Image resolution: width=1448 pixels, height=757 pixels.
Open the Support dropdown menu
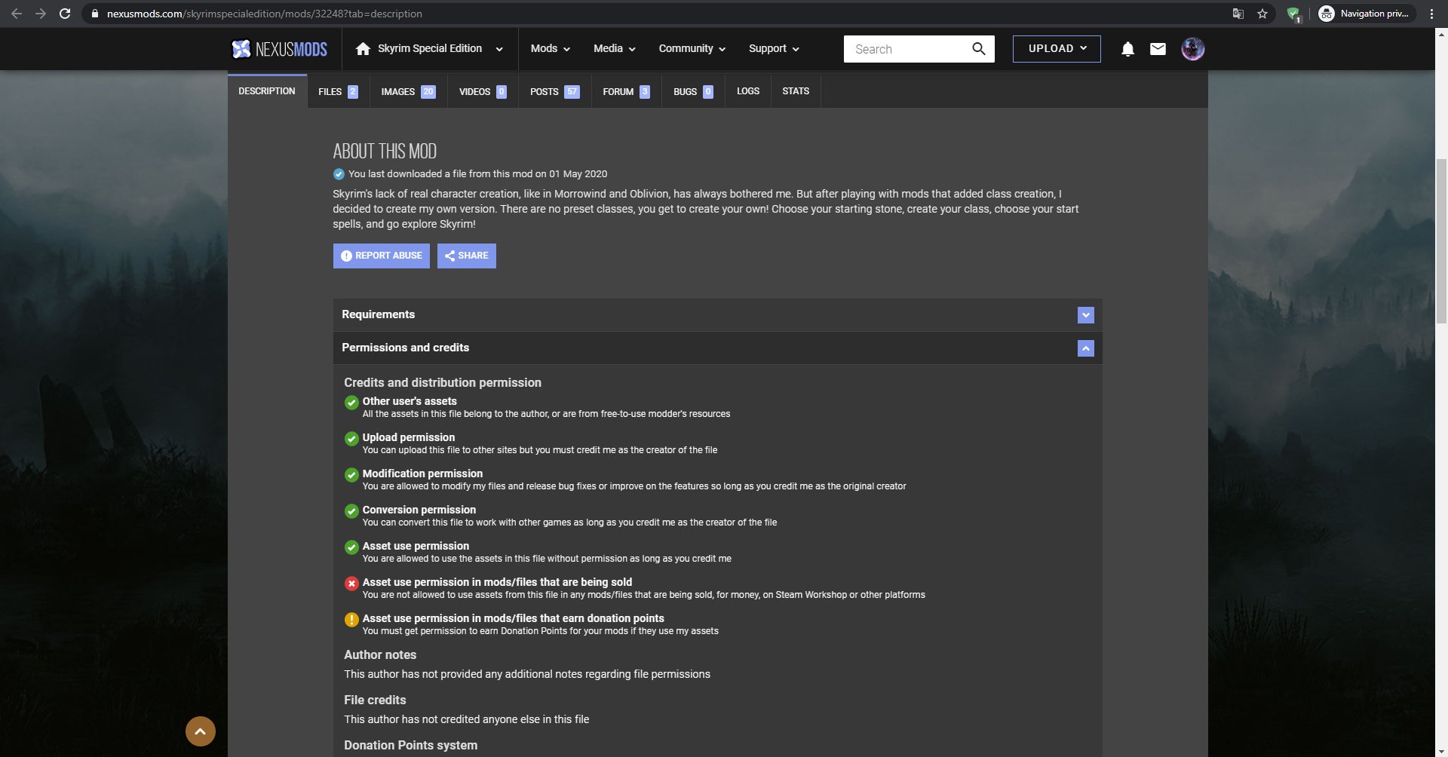[x=774, y=49]
